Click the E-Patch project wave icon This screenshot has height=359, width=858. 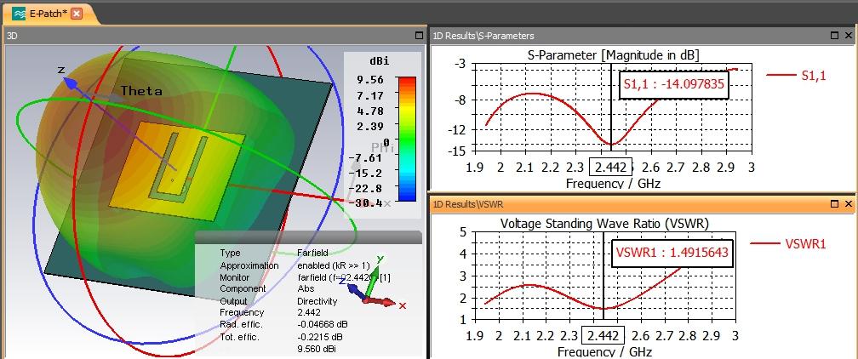click(x=19, y=14)
